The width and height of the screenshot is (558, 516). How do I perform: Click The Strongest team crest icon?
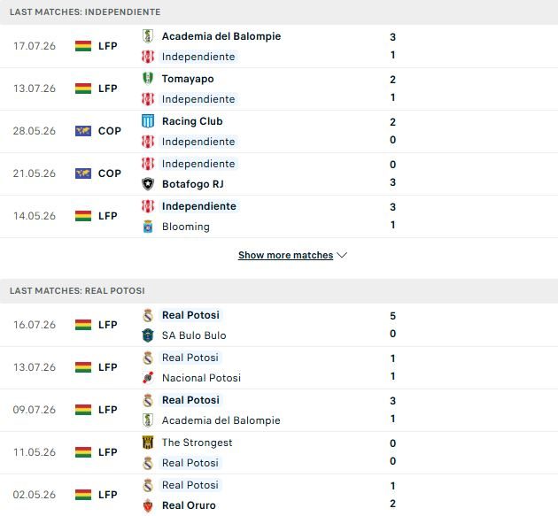[x=148, y=443]
